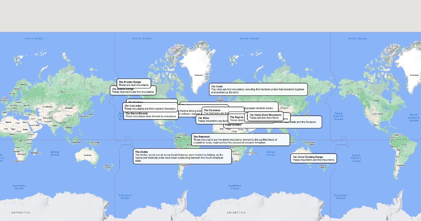Click the Saudi Arabia map label

point(34,125)
